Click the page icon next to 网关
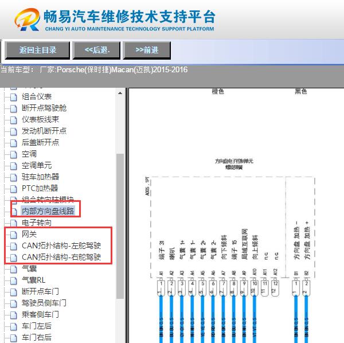The height and width of the screenshot is (343, 344). click(x=14, y=235)
